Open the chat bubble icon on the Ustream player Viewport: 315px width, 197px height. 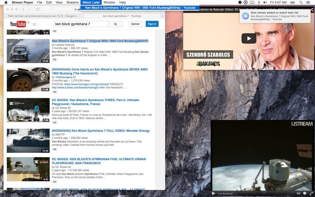[304, 193]
